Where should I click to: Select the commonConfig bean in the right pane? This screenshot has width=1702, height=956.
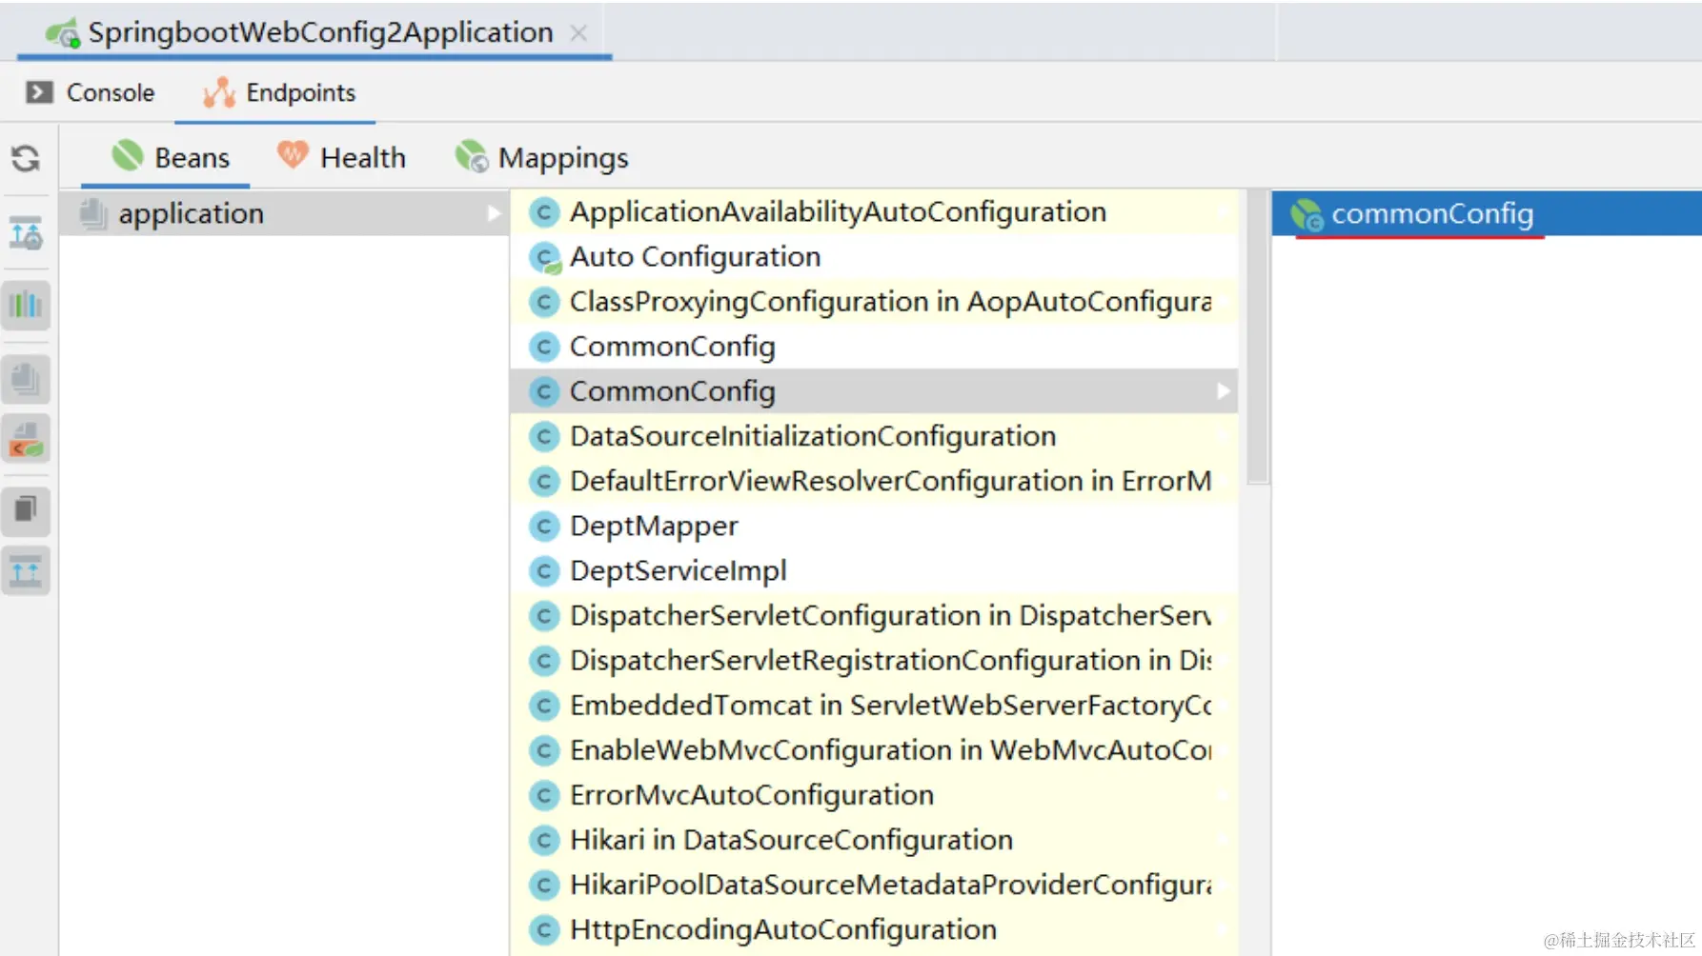[1487, 213]
